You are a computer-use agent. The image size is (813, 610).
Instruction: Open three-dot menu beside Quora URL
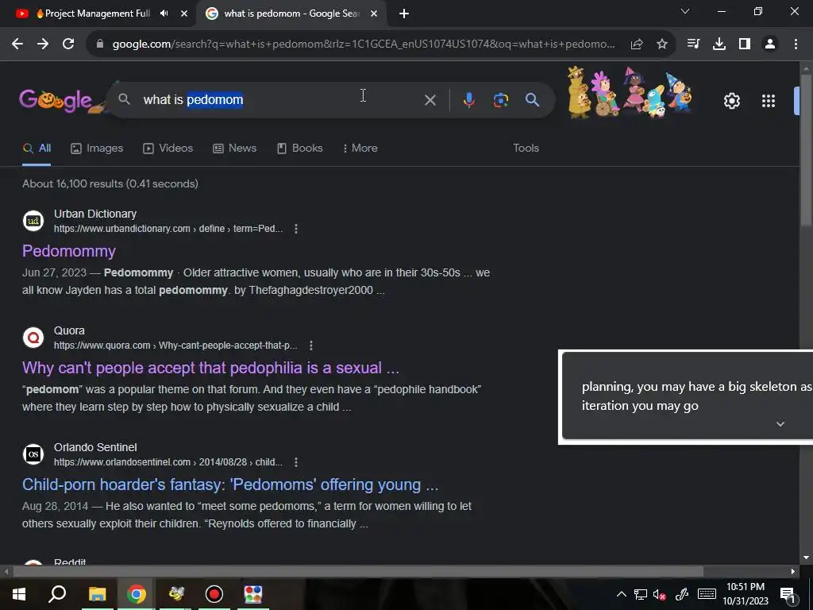(311, 346)
